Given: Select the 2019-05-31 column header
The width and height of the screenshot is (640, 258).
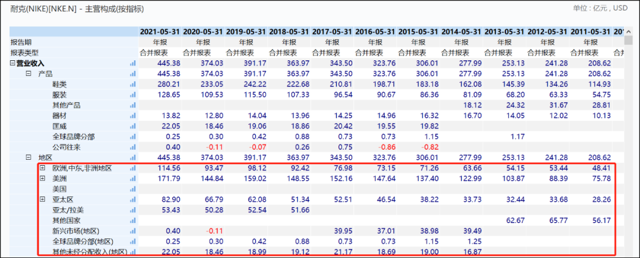Looking at the screenshot, I should pyautogui.click(x=246, y=31).
